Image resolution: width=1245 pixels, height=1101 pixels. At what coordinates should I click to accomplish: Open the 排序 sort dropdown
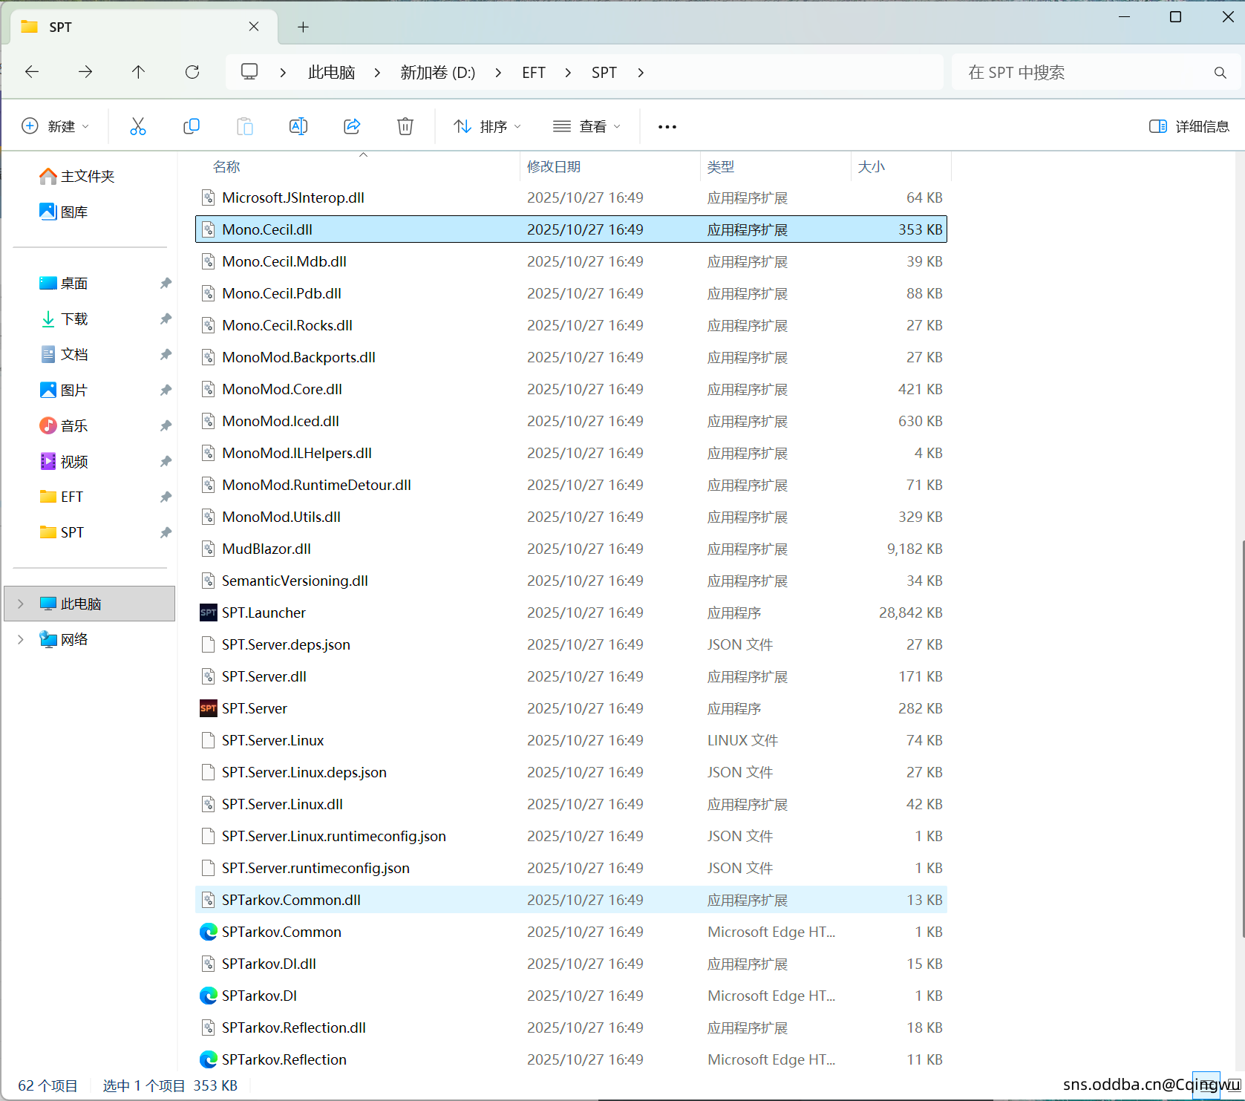click(488, 126)
